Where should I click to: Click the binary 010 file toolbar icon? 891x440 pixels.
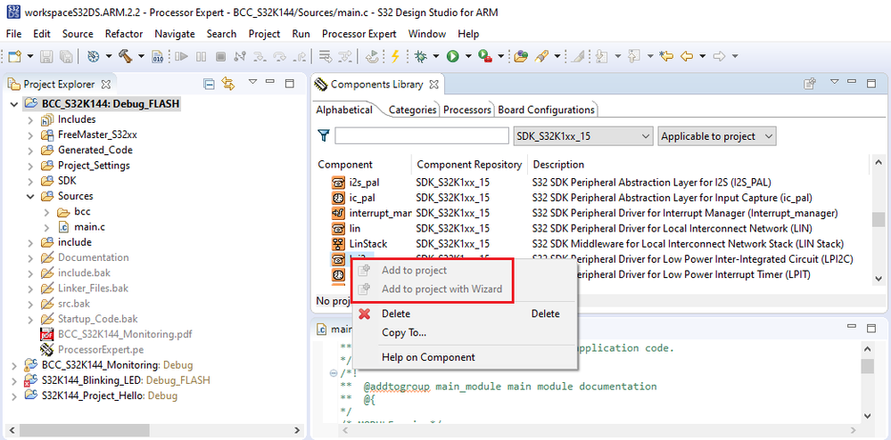pos(159,55)
